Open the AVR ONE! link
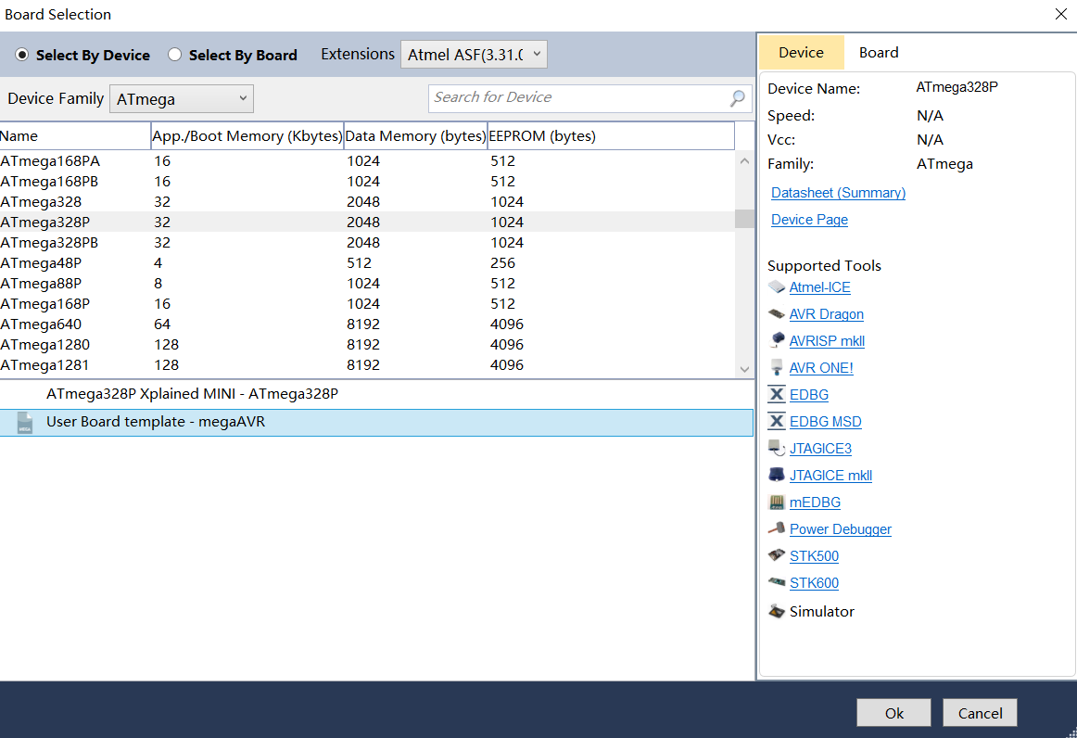This screenshot has width=1077, height=738. click(821, 368)
